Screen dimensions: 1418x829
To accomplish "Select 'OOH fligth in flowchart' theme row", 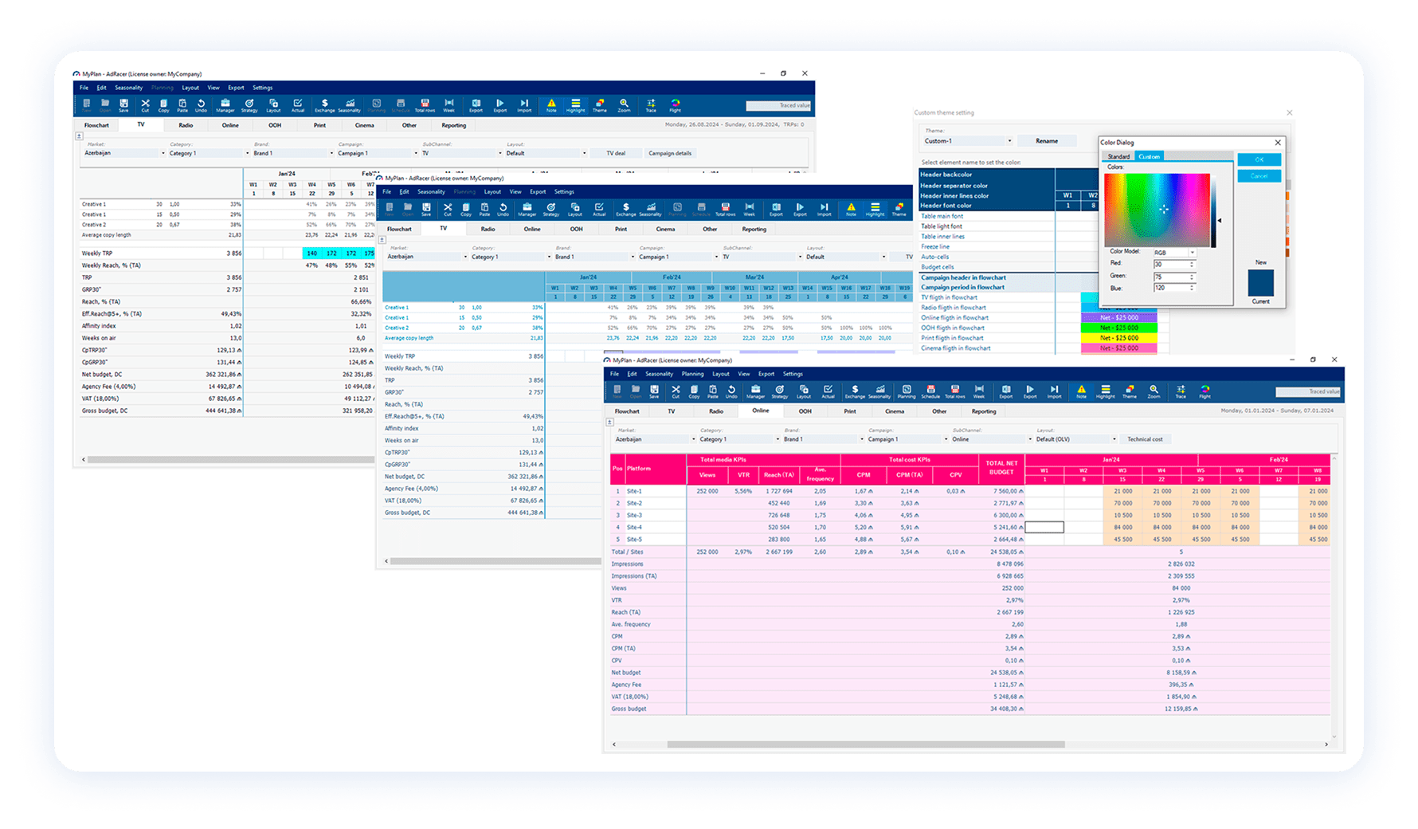I will [x=987, y=328].
